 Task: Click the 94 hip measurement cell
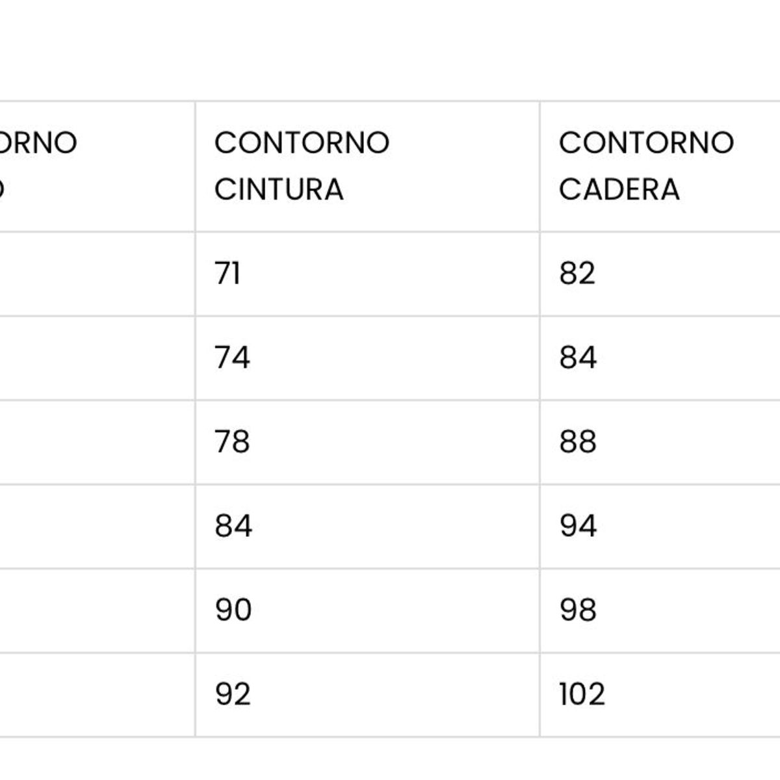point(578,526)
